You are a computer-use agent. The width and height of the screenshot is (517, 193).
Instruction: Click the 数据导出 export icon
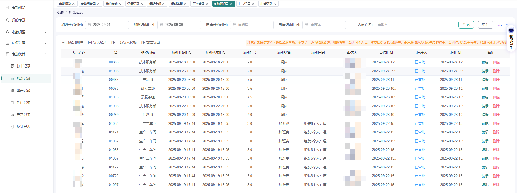click(x=143, y=43)
